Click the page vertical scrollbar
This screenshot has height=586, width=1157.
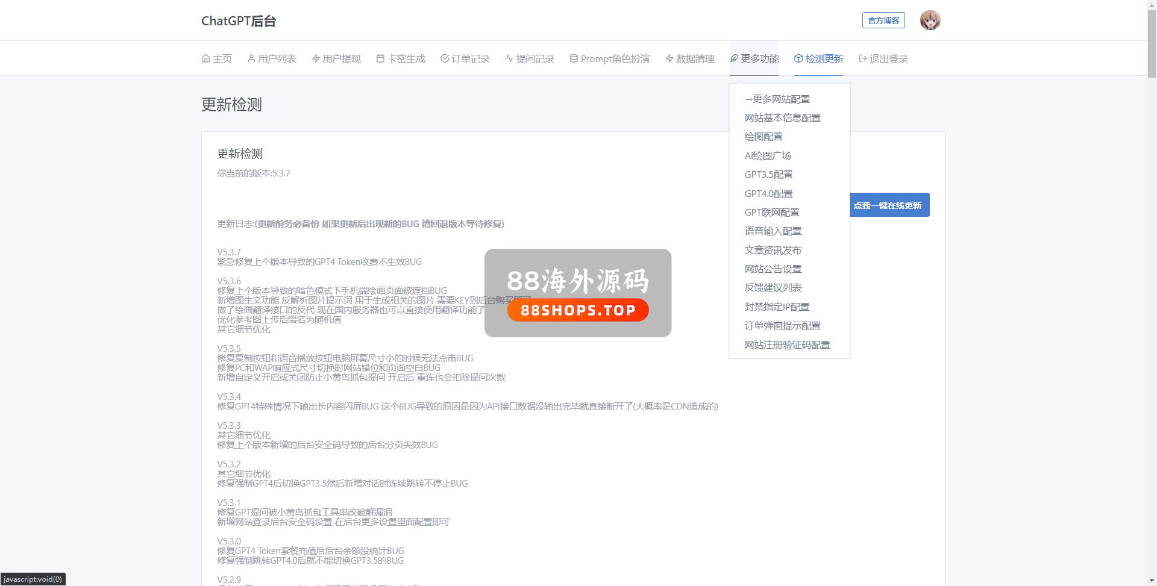coord(1152,42)
